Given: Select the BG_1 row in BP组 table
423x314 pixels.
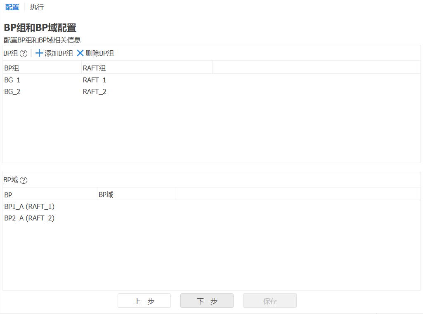Looking at the screenshot, I should [x=12, y=80].
